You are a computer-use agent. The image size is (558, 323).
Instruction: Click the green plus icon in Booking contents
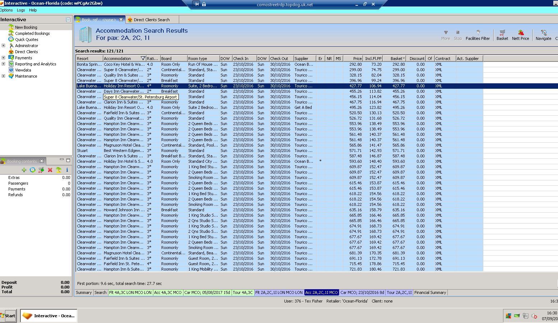(x=24, y=170)
